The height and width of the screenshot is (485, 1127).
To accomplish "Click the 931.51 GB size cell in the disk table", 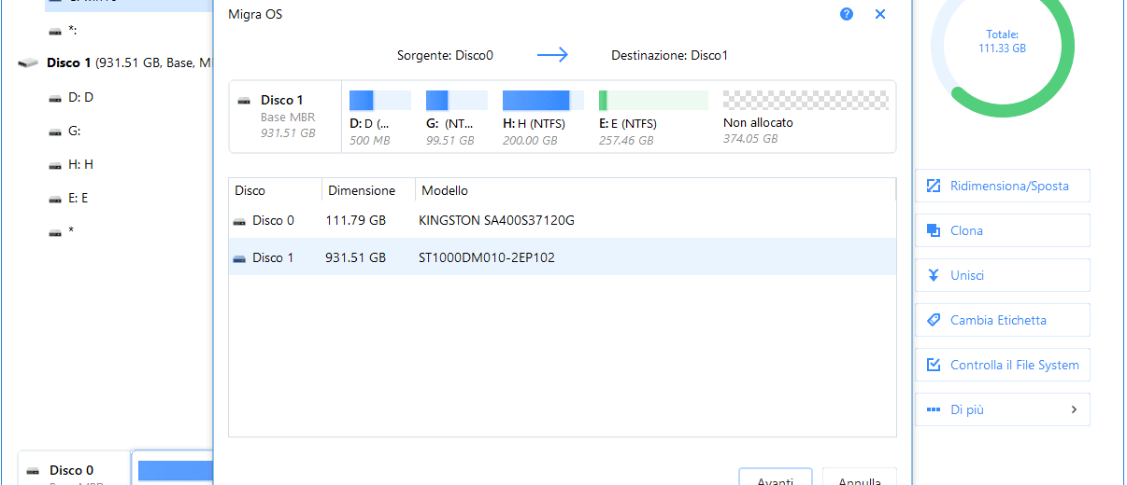I will 357,257.
